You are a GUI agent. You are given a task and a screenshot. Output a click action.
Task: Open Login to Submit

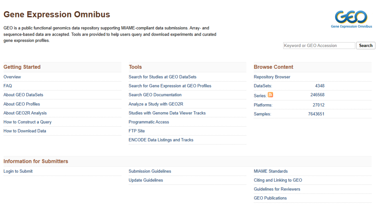click(18, 171)
